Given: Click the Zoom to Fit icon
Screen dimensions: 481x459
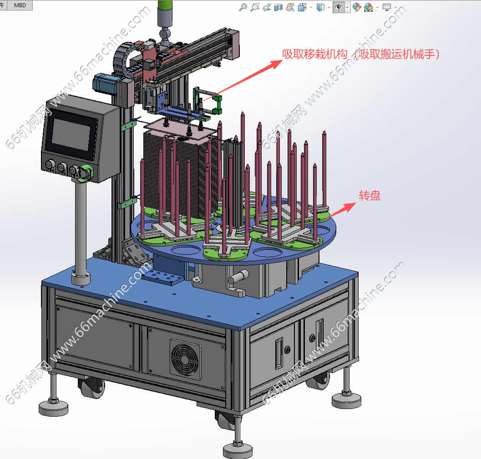Looking at the screenshot, I should click(x=243, y=7).
